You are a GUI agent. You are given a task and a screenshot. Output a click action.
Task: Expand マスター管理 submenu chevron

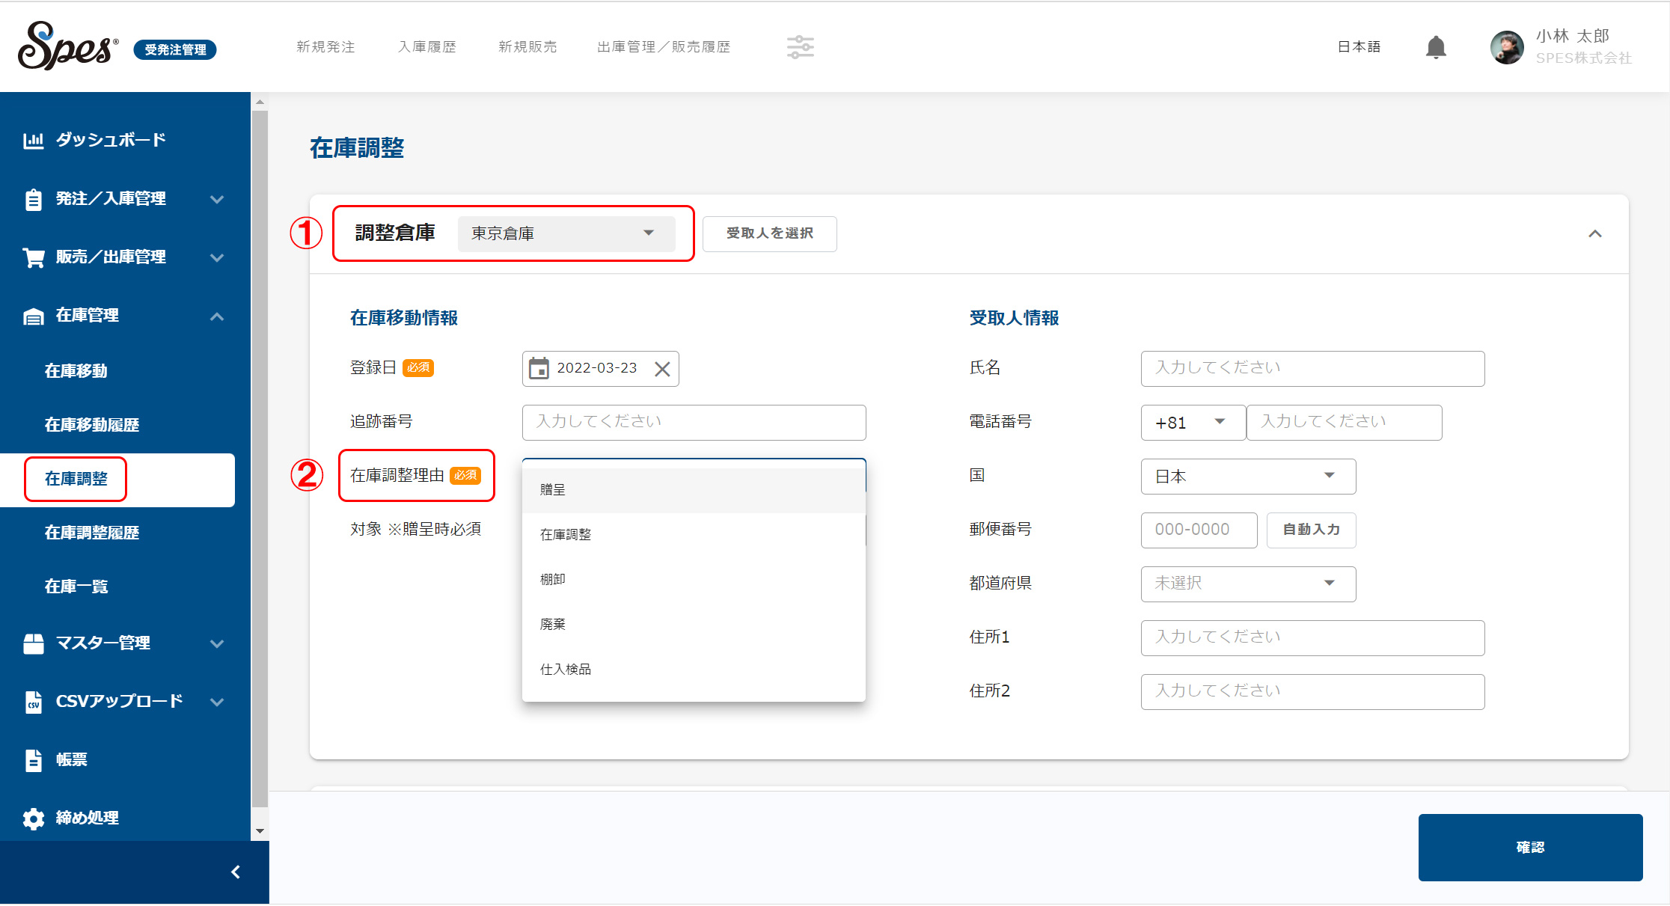[x=217, y=643]
